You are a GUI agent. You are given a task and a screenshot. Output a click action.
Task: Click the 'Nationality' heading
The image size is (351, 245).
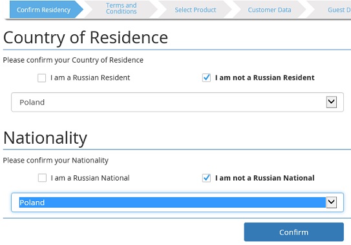coord(45,138)
